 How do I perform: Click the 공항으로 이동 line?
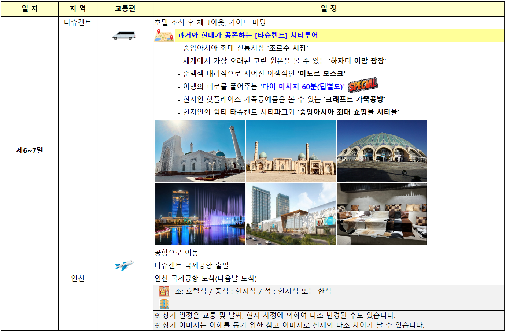click(x=177, y=253)
